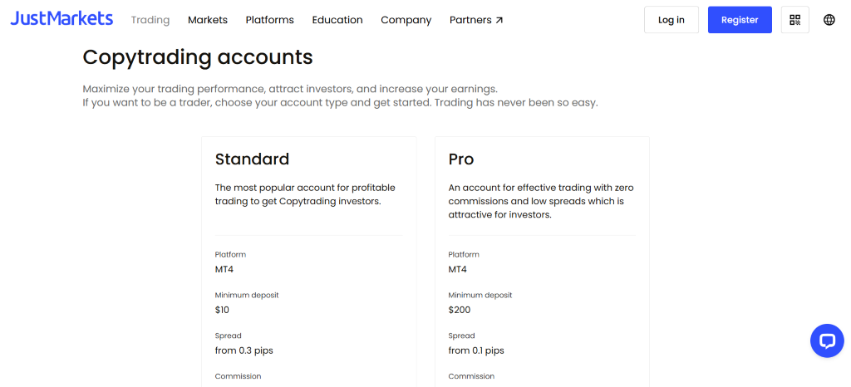Expand the Education navigation item
This screenshot has height=387, width=851.
(337, 20)
